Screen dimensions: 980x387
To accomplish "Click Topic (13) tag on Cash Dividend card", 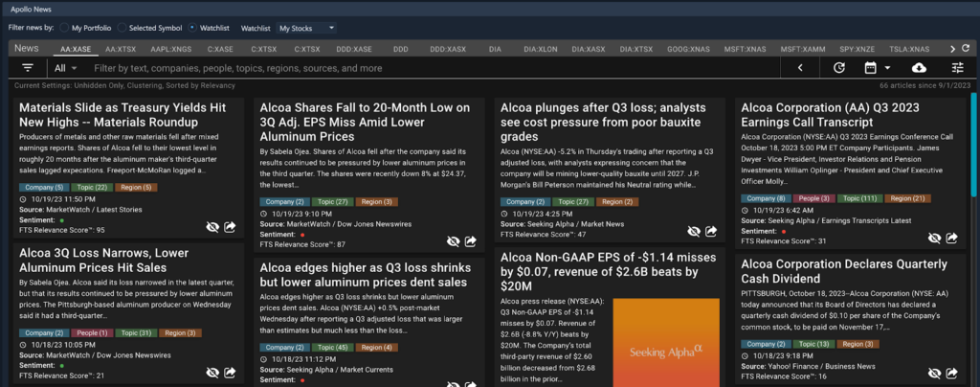I will point(813,344).
